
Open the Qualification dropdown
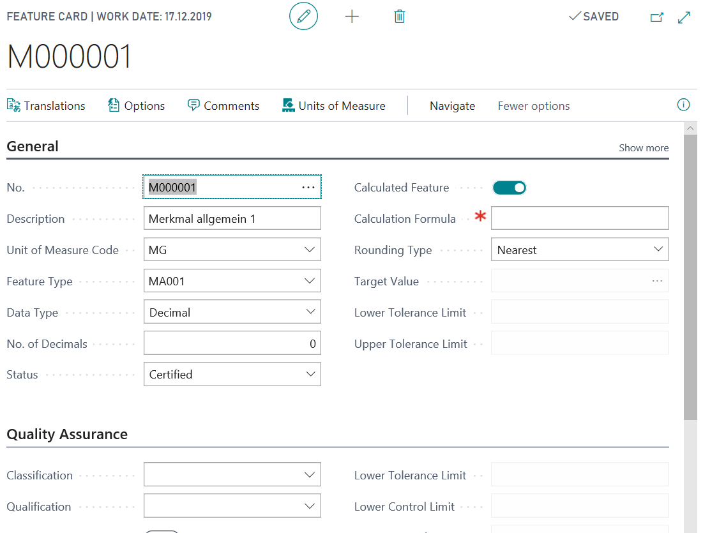[309, 506]
